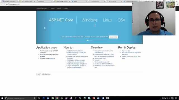
Task: Open the Contact navigation item
Action: 66,8
